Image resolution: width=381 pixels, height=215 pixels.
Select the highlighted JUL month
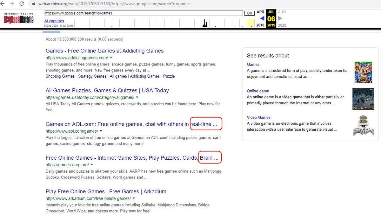click(271, 12)
